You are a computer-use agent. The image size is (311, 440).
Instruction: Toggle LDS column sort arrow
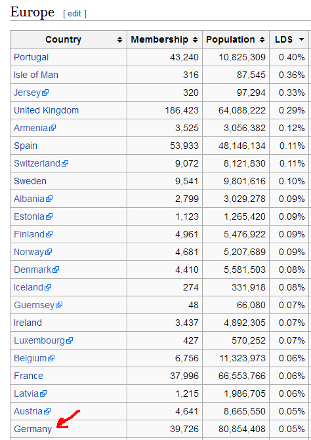coord(302,39)
